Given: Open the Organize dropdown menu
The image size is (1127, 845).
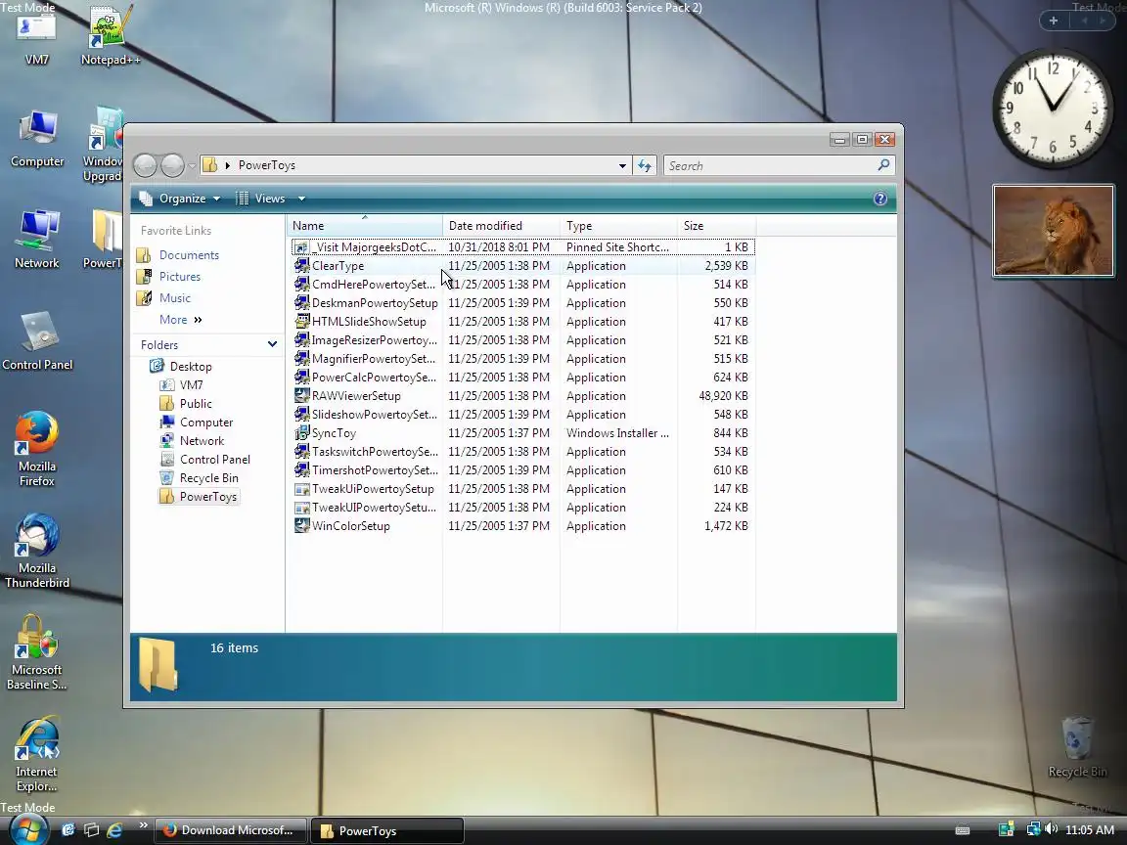Looking at the screenshot, I should pyautogui.click(x=180, y=200).
